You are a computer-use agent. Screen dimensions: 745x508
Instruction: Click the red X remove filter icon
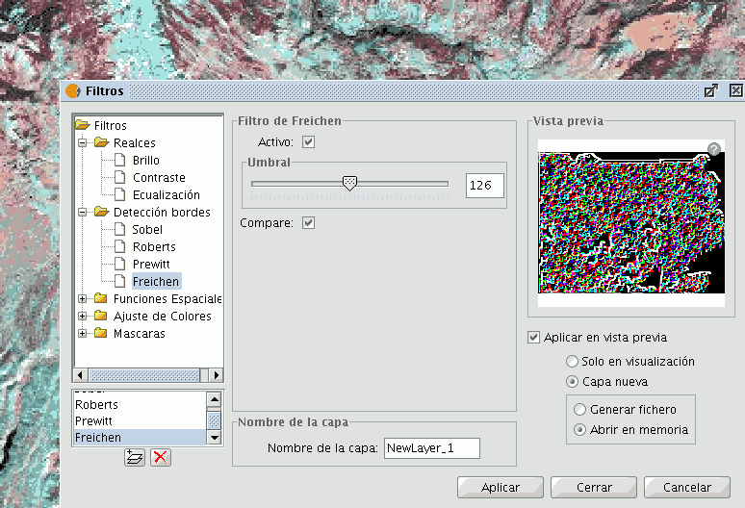pos(161,457)
